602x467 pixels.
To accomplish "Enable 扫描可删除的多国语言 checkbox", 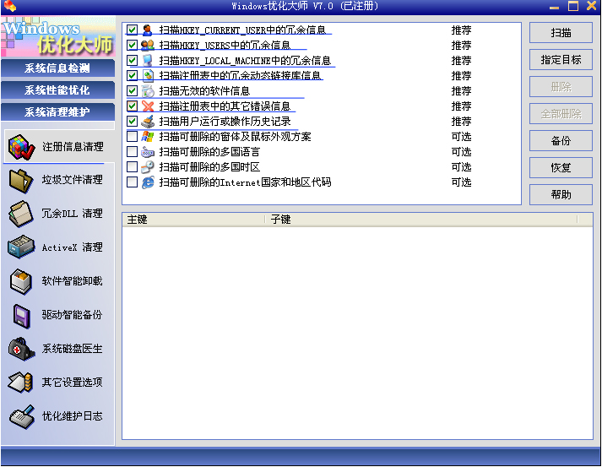I will [x=132, y=151].
